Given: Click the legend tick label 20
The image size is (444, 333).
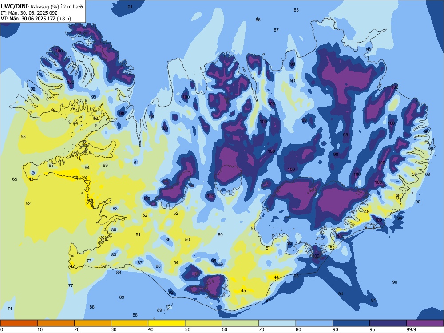Looking at the screenshot, I should (x=77, y=329).
